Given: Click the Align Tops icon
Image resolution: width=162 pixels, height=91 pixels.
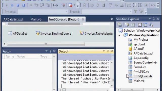Looking at the screenshot, I should point(111,5).
